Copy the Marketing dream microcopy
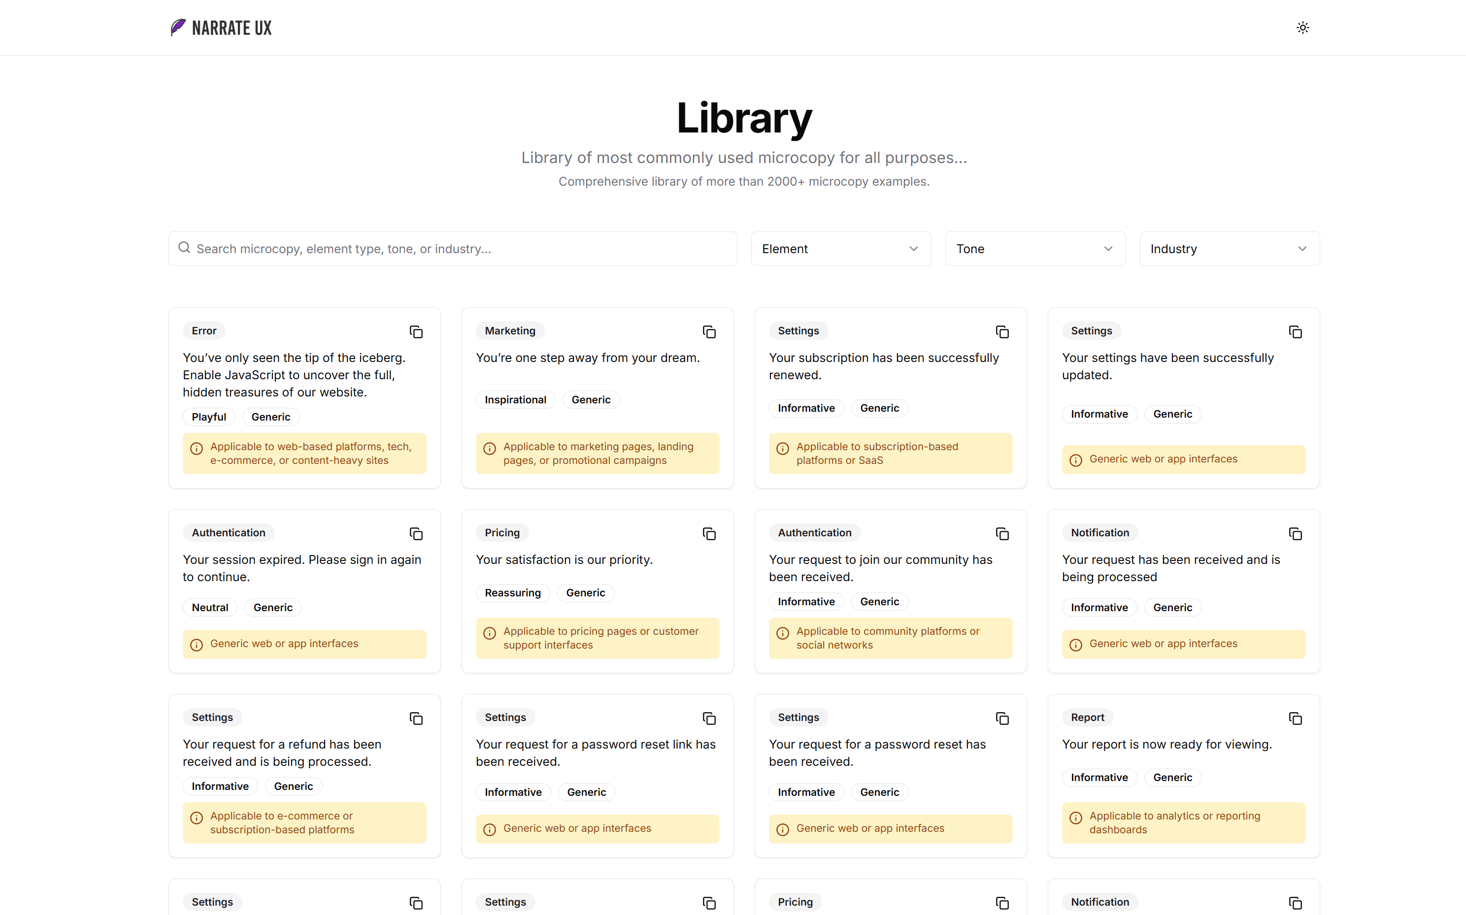This screenshot has width=1466, height=915. 709,331
